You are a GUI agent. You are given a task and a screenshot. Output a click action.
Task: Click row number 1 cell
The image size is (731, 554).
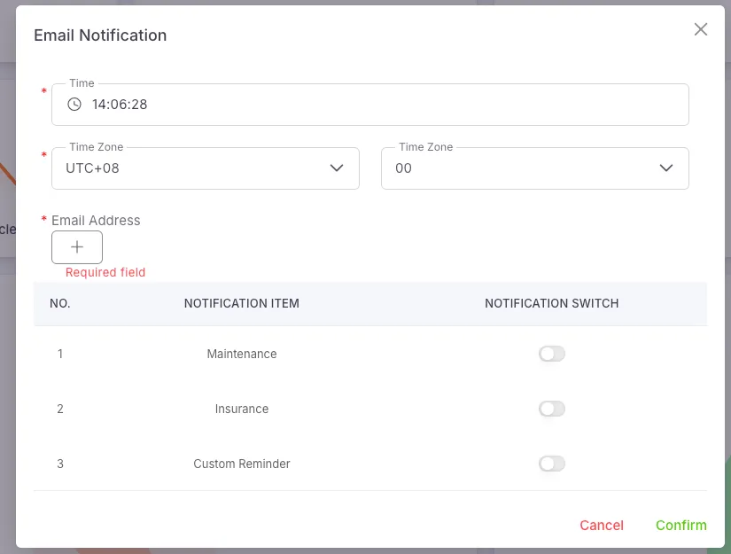pos(60,354)
